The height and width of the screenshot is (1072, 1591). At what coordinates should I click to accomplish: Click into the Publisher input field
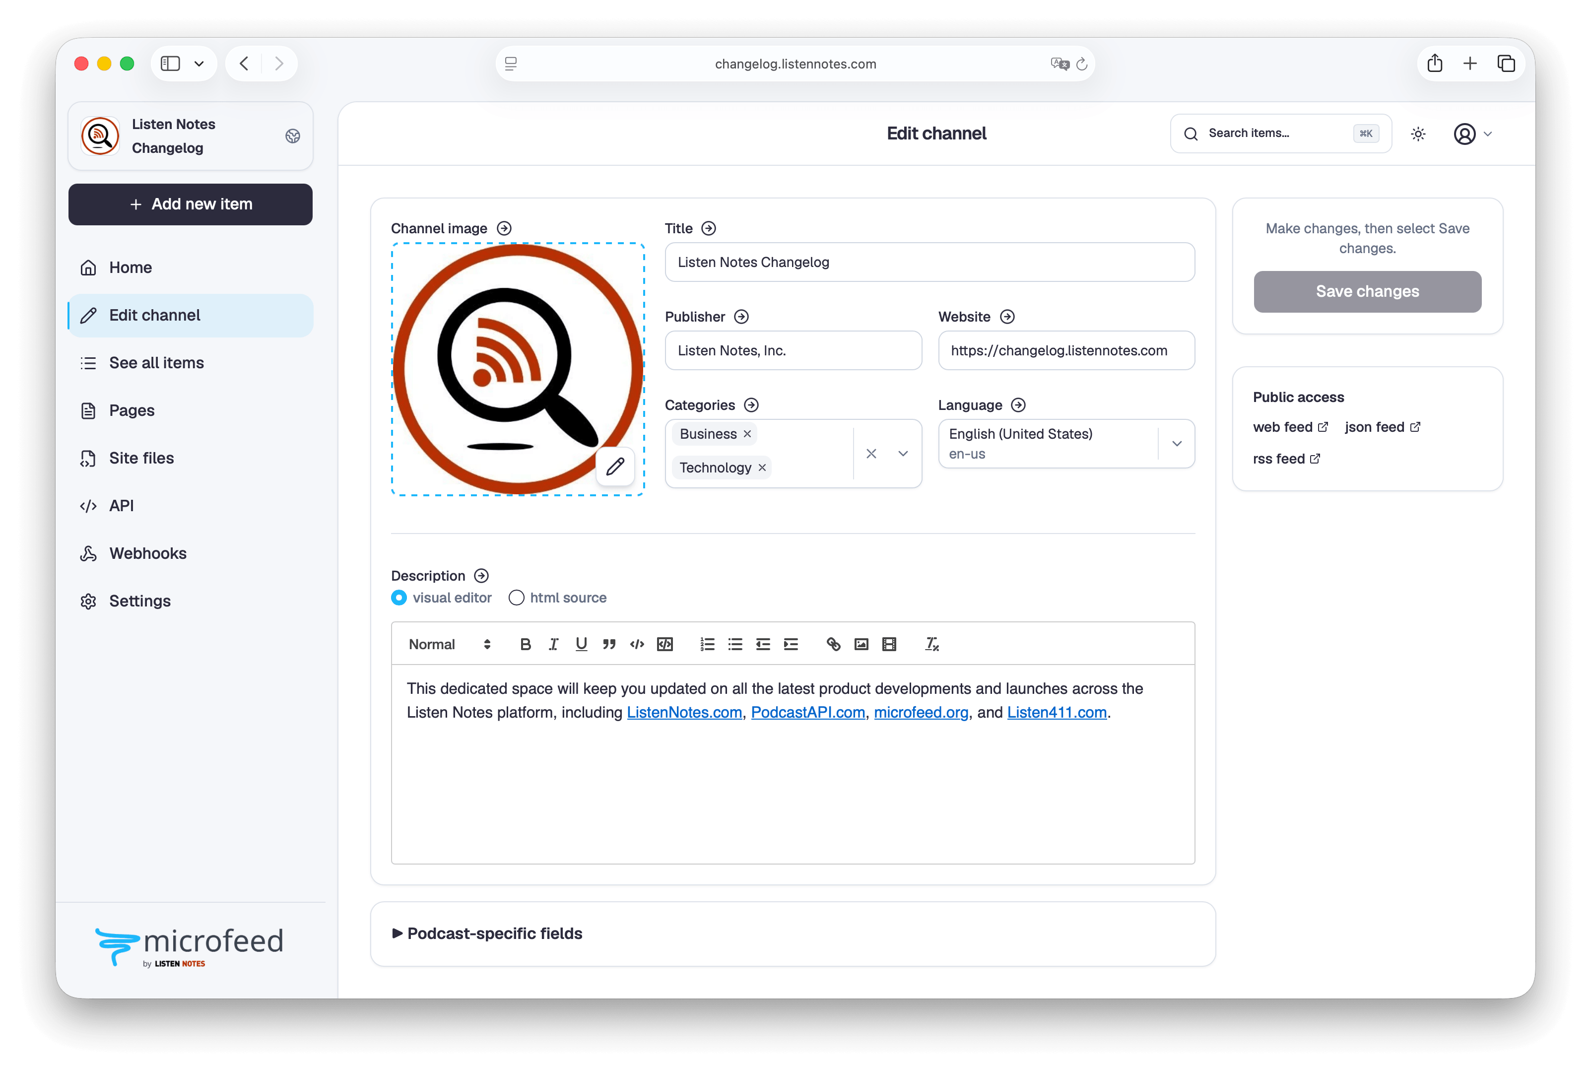[x=793, y=350]
